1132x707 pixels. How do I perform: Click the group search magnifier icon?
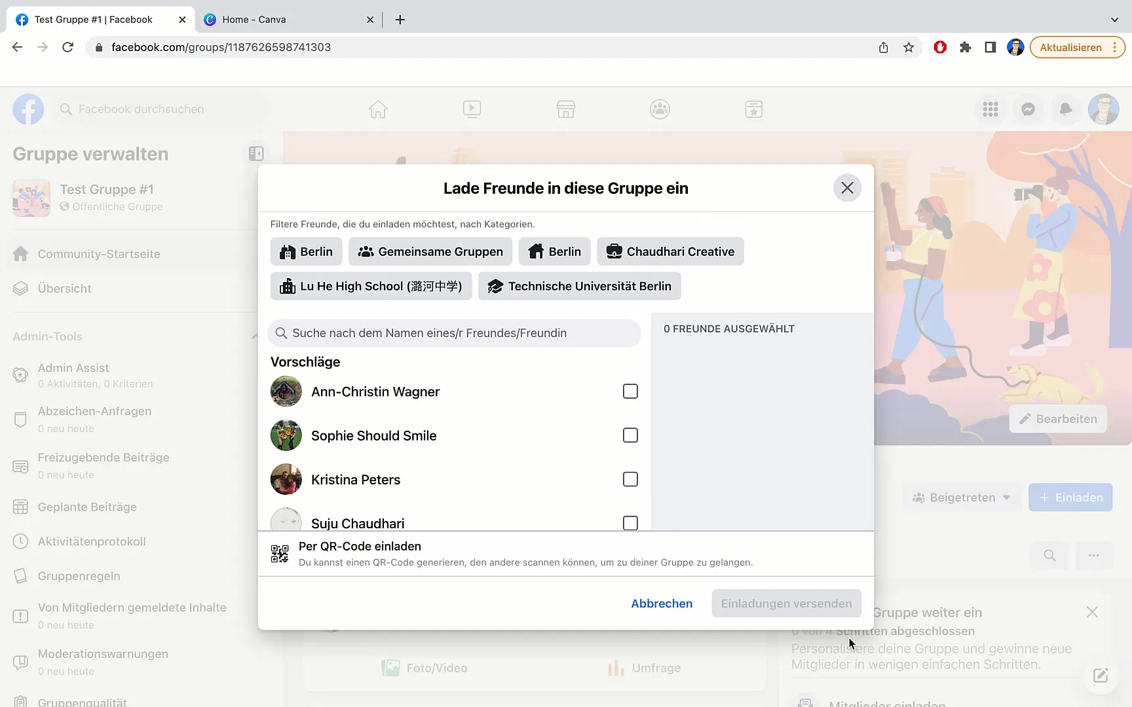(1049, 555)
